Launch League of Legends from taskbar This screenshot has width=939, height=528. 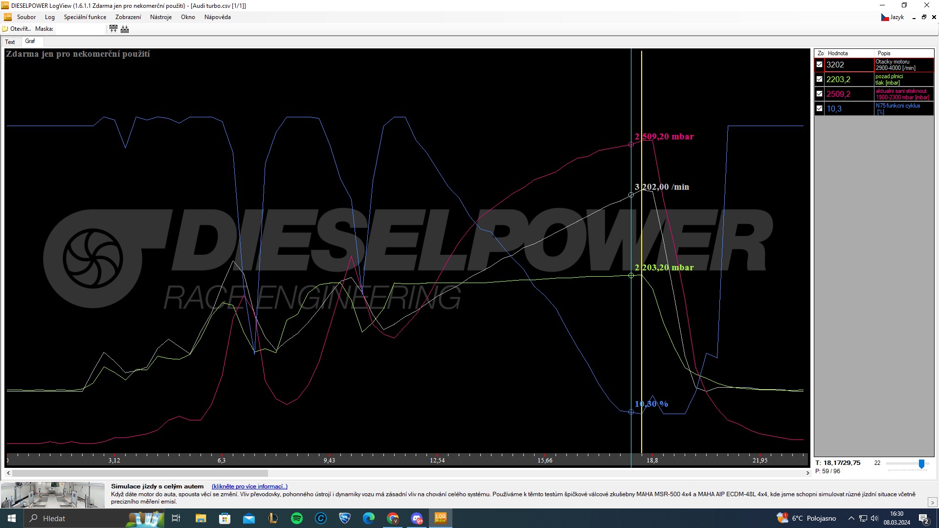pos(273,518)
